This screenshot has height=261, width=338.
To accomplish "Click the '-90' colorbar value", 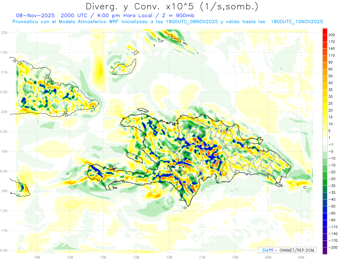I will coord(332,220).
